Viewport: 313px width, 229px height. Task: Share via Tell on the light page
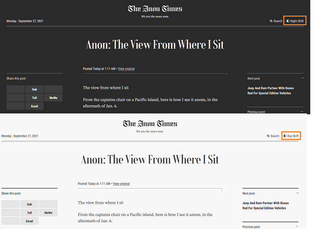(29, 213)
